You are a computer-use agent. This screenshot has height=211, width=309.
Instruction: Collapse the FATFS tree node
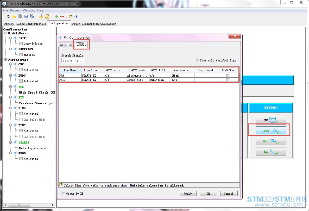(x=11, y=38)
